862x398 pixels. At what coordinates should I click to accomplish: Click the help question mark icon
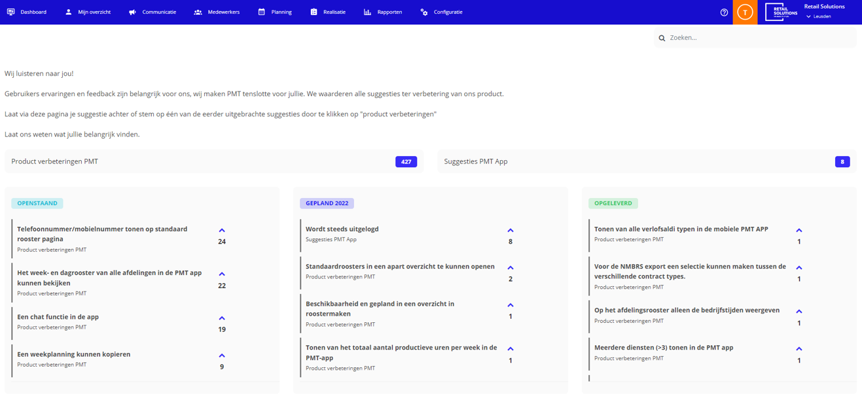724,12
